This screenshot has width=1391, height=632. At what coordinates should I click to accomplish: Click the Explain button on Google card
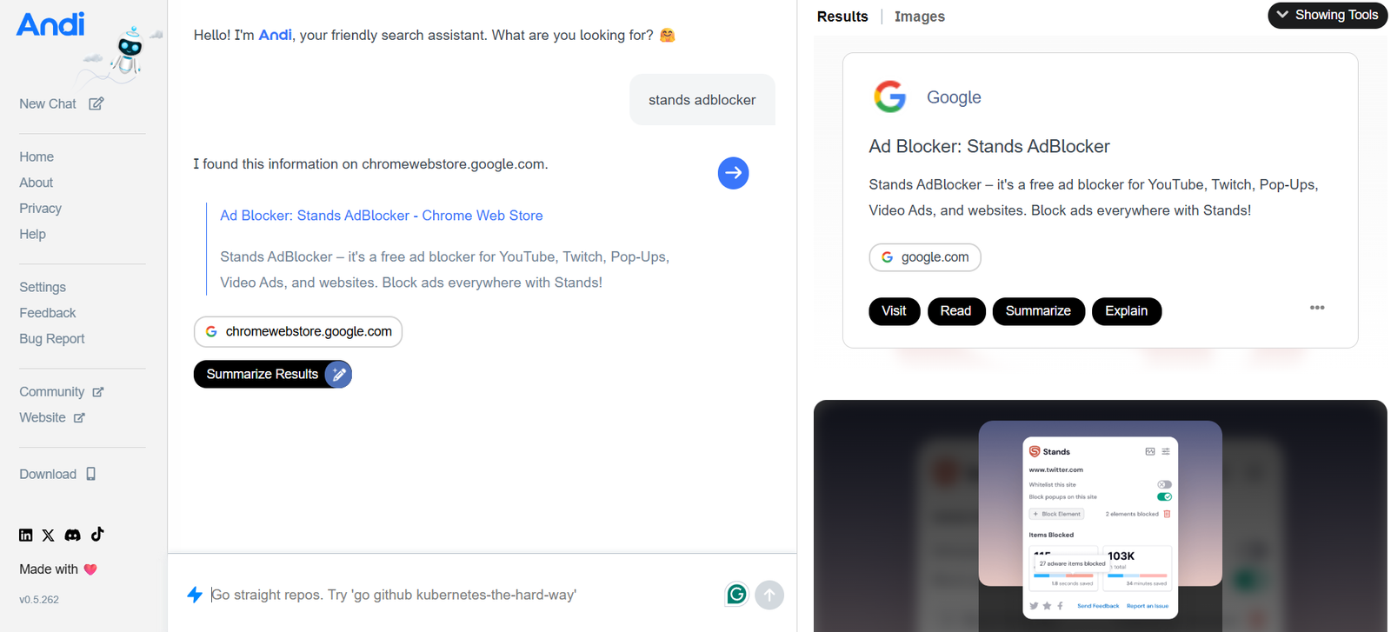[1126, 311]
